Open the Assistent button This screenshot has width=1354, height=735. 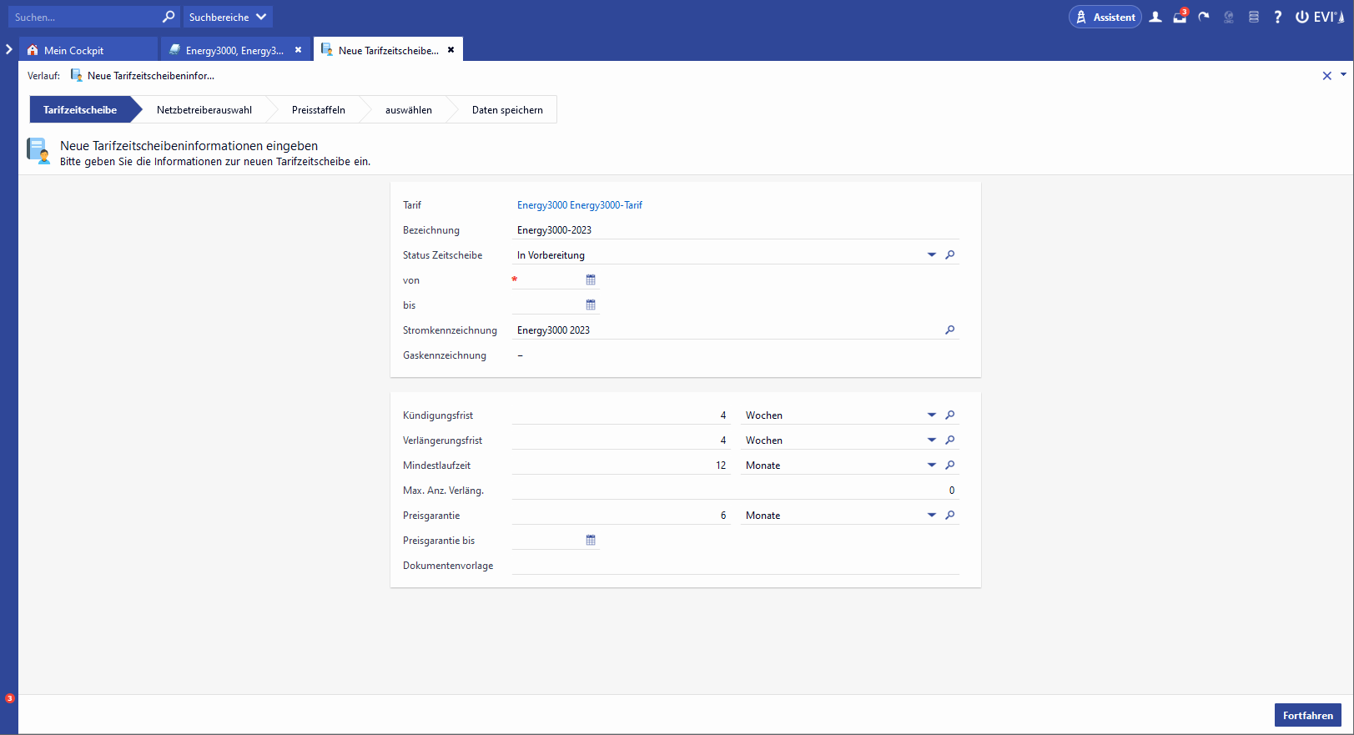coord(1105,17)
